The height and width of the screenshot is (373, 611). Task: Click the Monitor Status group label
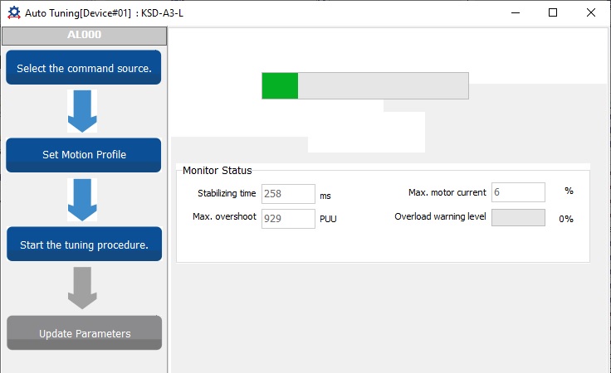coord(217,171)
